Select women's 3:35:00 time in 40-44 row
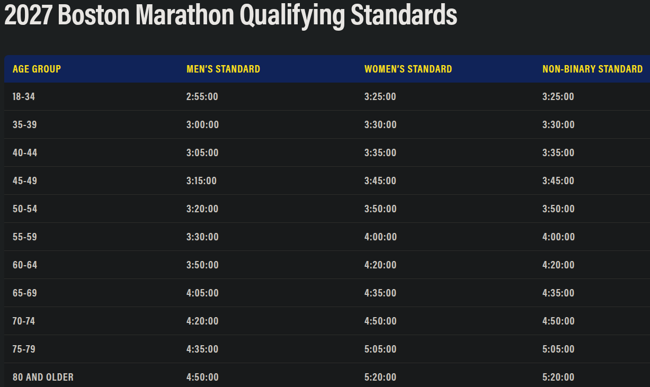The image size is (650, 387). tap(380, 153)
